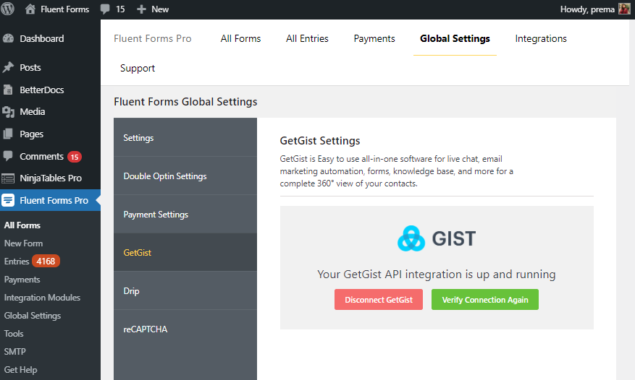The height and width of the screenshot is (380, 635).
Task: Open SMTP submenu item
Action: pyautogui.click(x=15, y=352)
